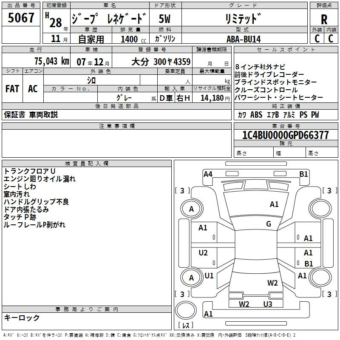The height and width of the screenshot is (340, 340).
Task: Select the U3 mark on the rear bumper
Action: (267, 304)
